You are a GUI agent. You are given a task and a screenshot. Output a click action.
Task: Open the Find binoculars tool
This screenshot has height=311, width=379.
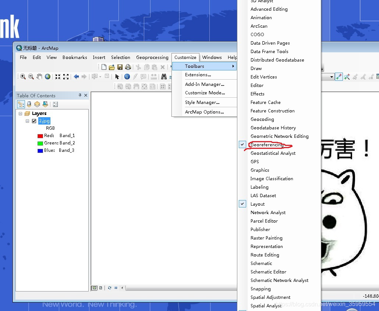tap(164, 77)
